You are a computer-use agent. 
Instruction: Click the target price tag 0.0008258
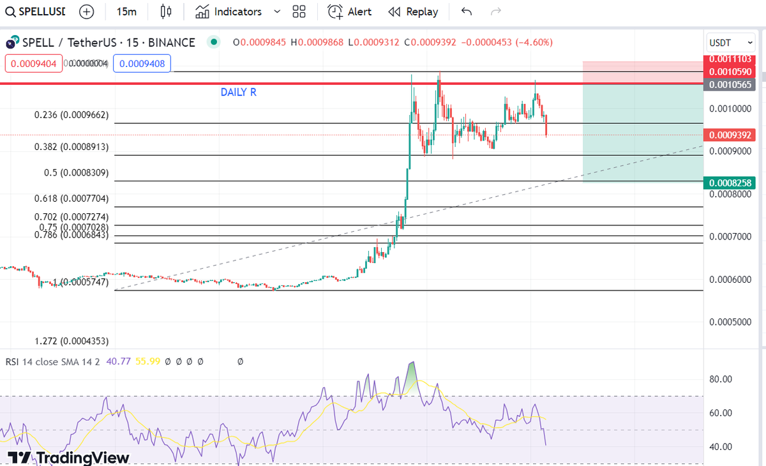coord(729,183)
